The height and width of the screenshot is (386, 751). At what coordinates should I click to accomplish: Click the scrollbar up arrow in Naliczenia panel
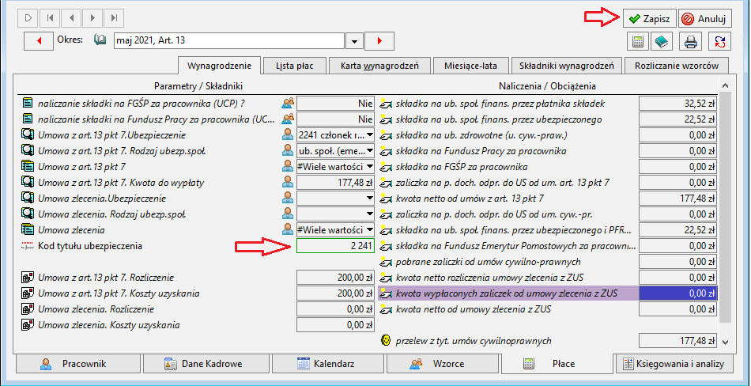coord(725,86)
